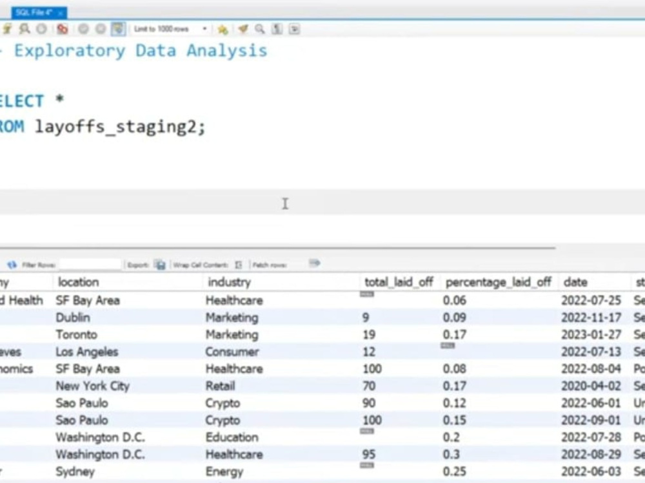Toggle Wrap Cell Content icon
The width and height of the screenshot is (645, 483).
pyautogui.click(x=238, y=265)
